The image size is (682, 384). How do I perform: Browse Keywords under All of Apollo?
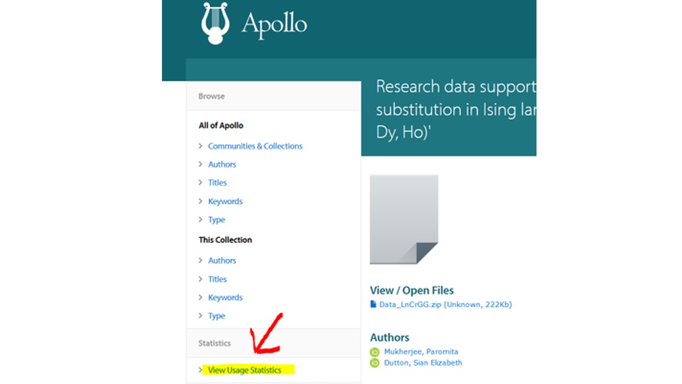pos(225,201)
